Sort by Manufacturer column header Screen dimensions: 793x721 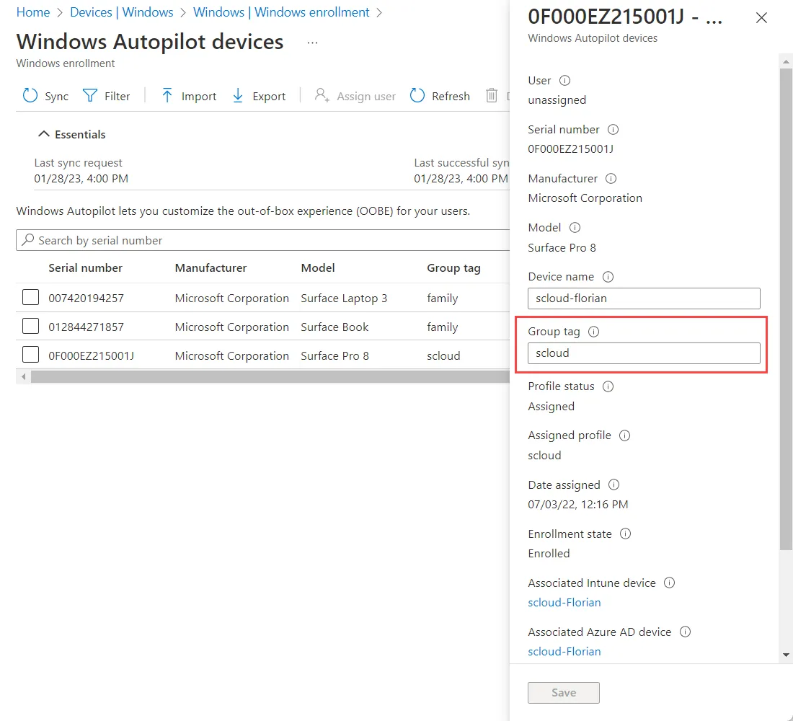click(x=211, y=267)
